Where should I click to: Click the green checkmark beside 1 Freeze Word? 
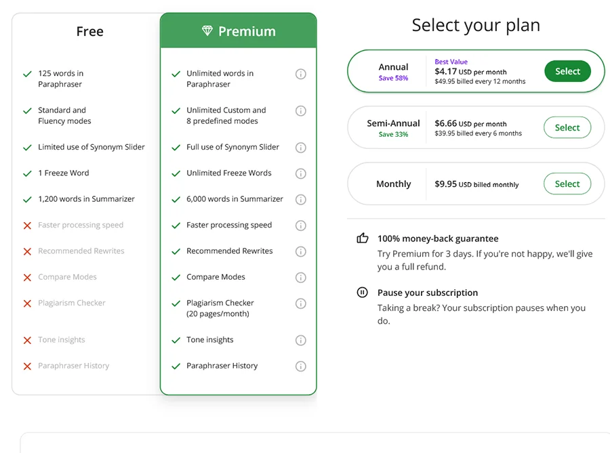tap(27, 173)
